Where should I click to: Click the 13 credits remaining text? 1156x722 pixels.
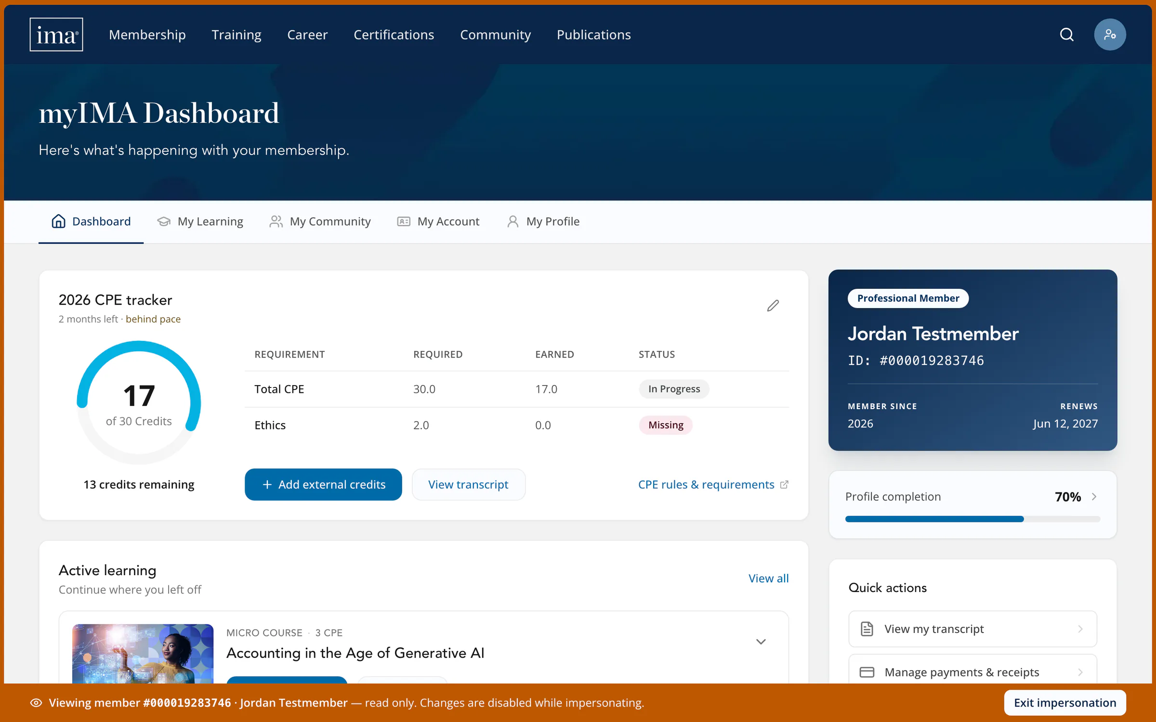click(x=139, y=485)
